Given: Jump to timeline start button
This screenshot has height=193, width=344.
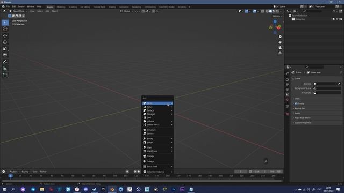Looking at the screenshot, I should (135, 172).
